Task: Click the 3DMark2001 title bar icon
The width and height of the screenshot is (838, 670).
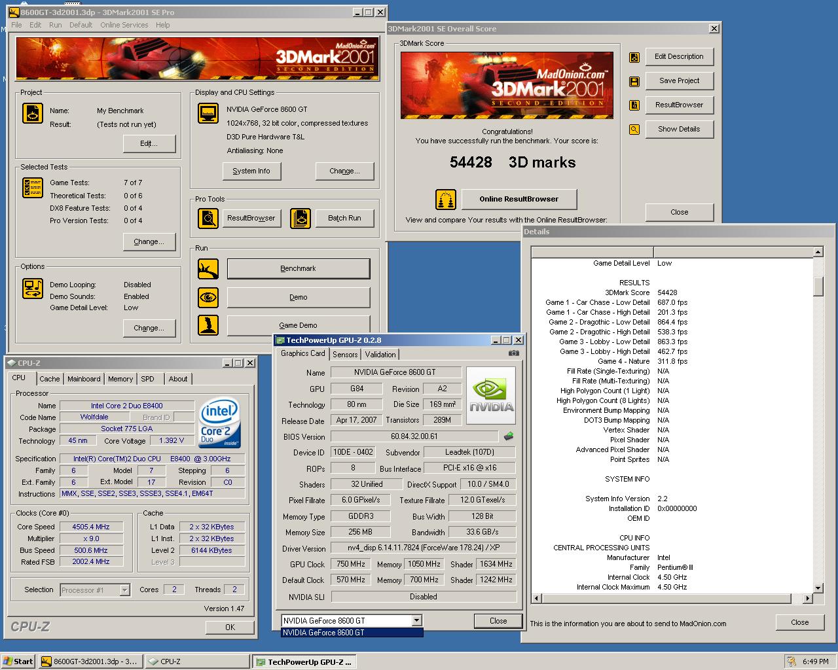Action: click(x=13, y=12)
